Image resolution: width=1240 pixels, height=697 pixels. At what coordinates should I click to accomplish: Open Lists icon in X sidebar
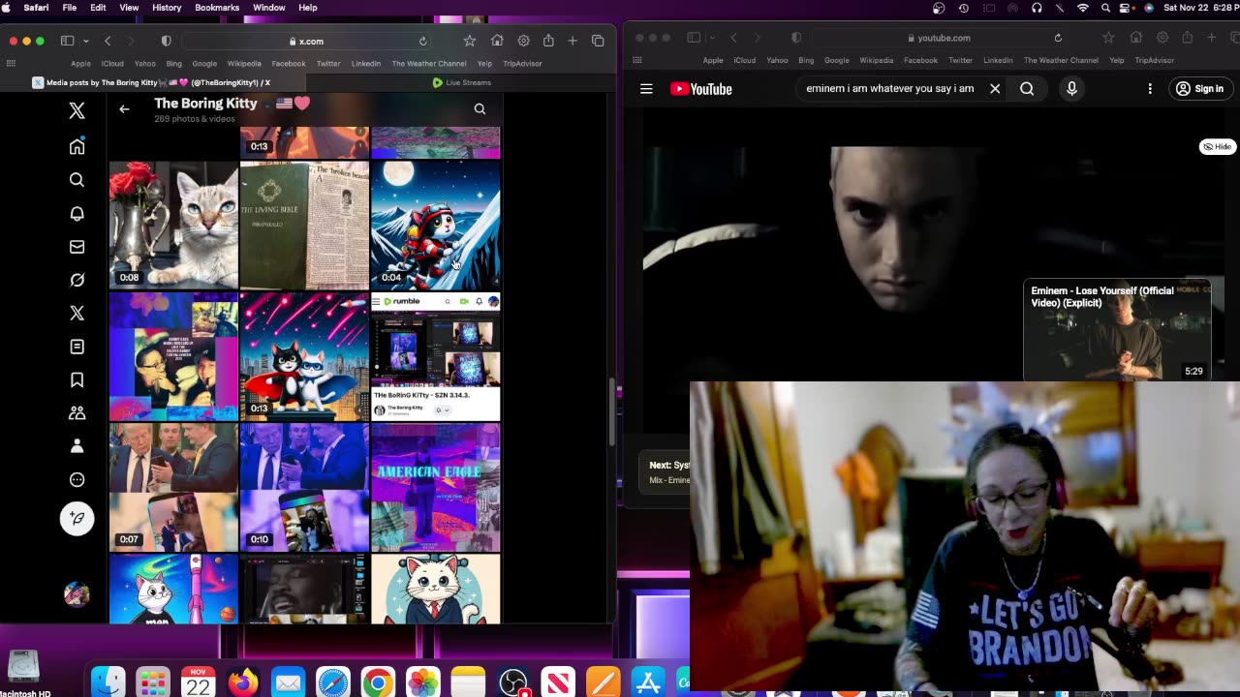click(x=77, y=347)
